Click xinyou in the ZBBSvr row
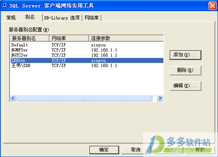This screenshot has height=157, width=218. click(99, 61)
